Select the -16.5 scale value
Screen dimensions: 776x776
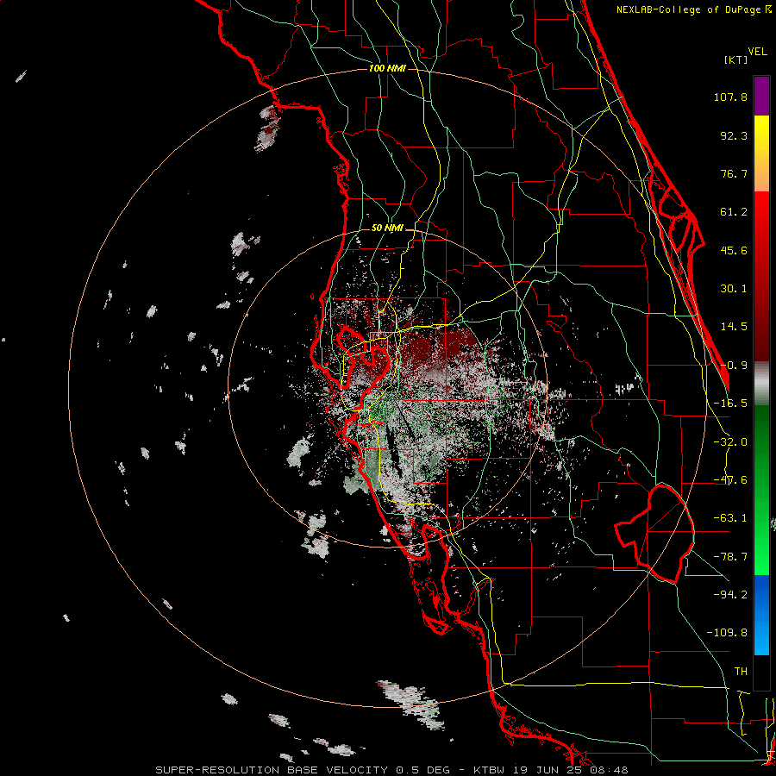click(730, 404)
